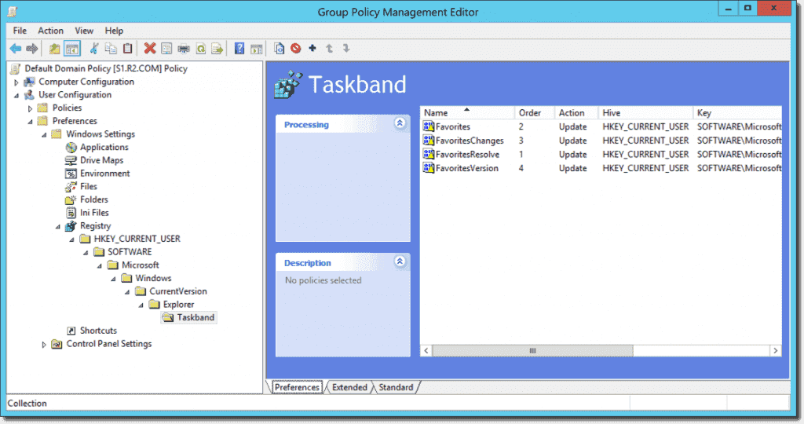Sort list by Order column header
The width and height of the screenshot is (804, 424).
click(x=535, y=113)
